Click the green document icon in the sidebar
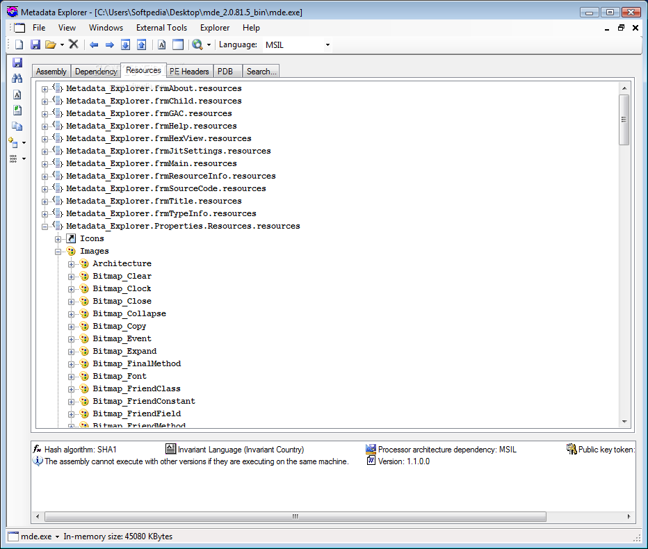This screenshot has height=549, width=648. (17, 110)
